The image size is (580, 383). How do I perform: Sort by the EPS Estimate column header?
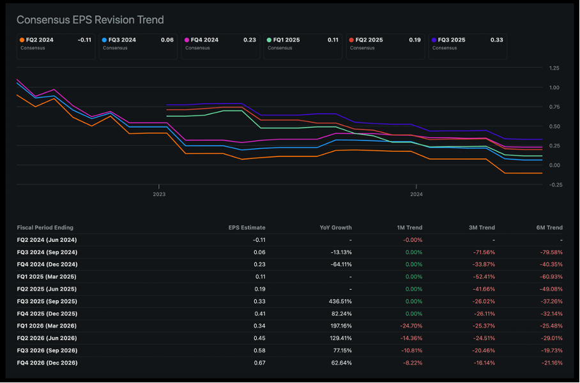point(247,227)
